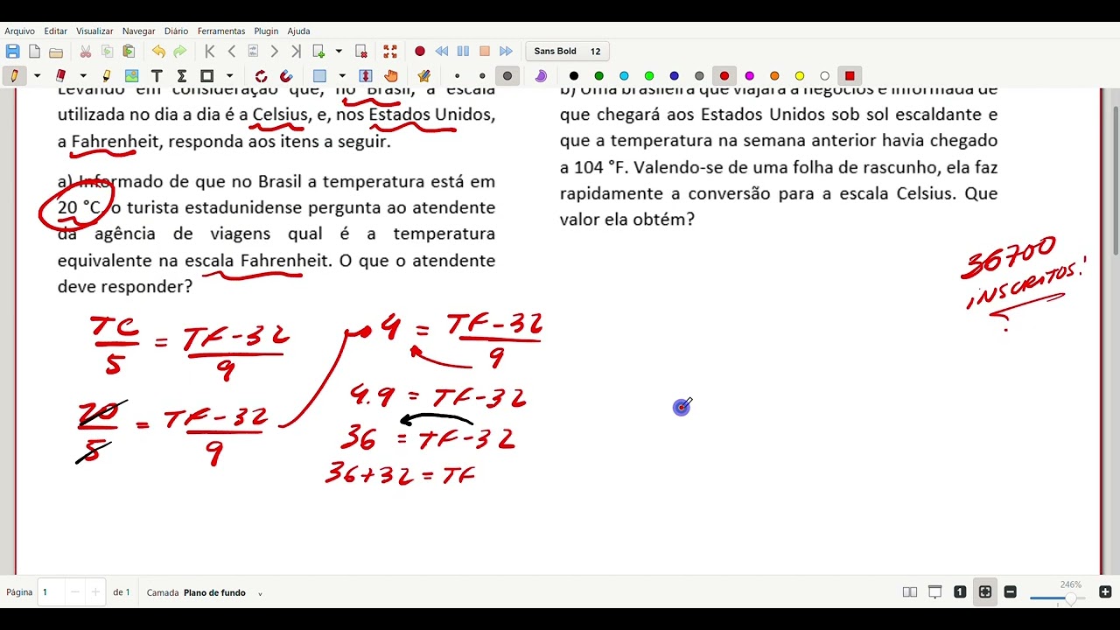1120x630 pixels.
Task: Redo the undone action
Action: point(180,52)
